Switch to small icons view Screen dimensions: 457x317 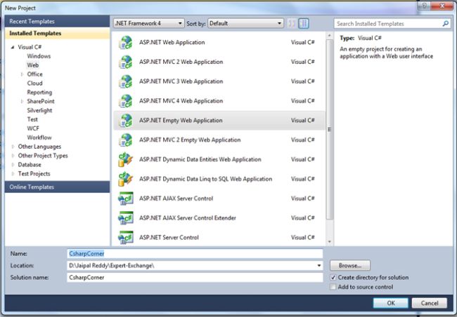coord(292,24)
